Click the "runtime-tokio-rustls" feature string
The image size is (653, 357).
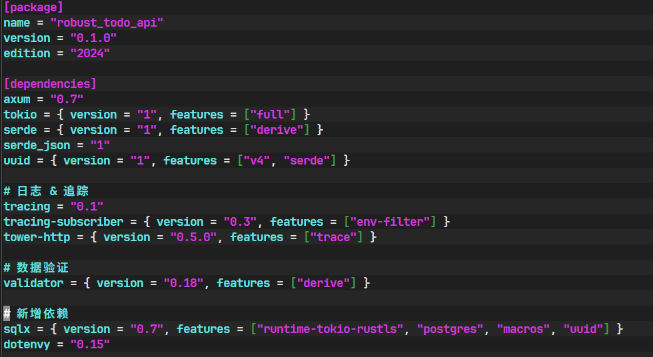coord(330,329)
